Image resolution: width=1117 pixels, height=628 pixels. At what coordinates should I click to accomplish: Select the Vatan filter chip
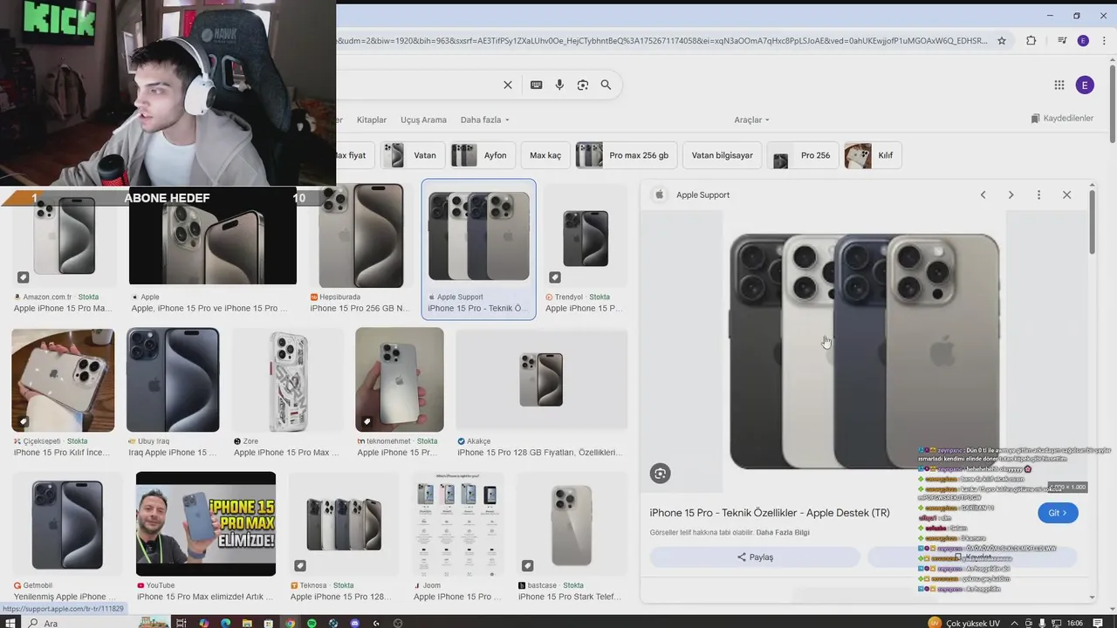(413, 155)
